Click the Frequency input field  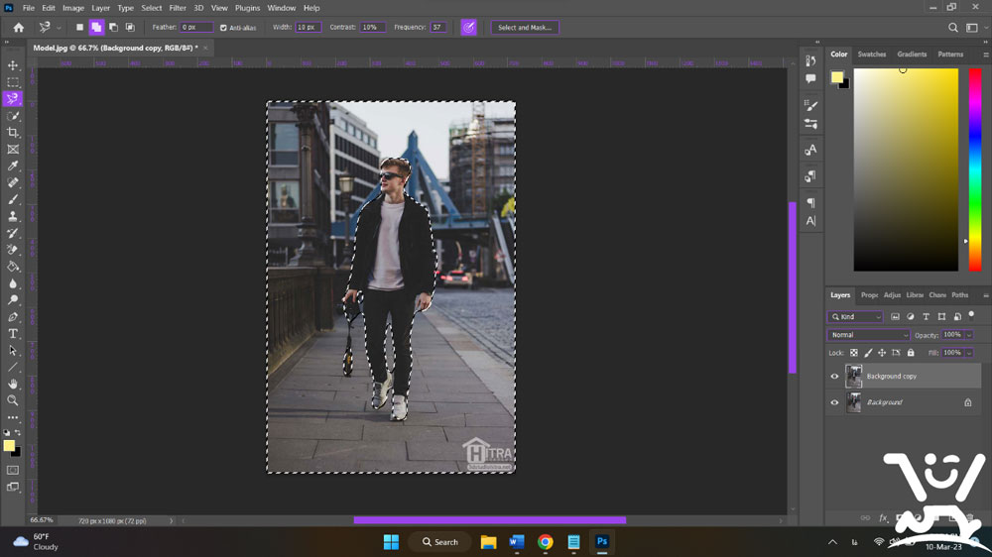[x=438, y=27]
